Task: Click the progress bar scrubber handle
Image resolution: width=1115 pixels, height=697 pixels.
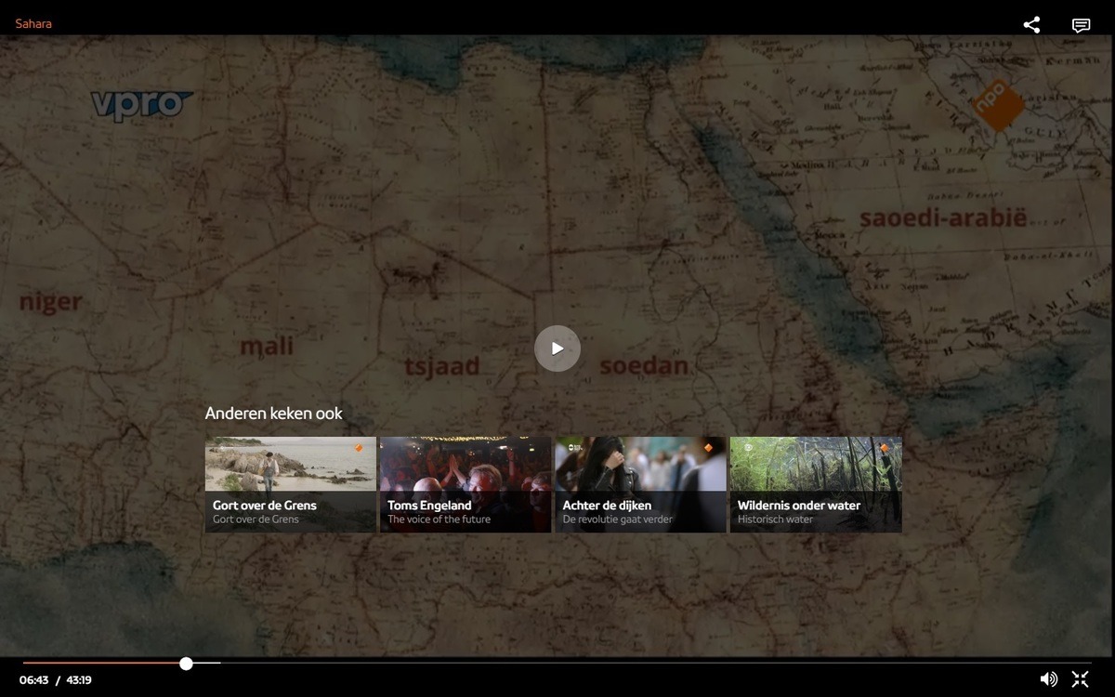Action: click(x=187, y=664)
